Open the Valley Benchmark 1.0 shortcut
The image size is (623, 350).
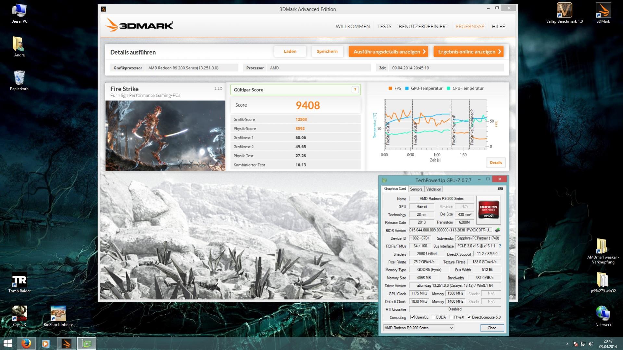coord(564,13)
